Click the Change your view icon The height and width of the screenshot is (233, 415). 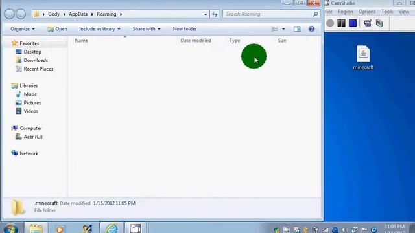(x=274, y=29)
